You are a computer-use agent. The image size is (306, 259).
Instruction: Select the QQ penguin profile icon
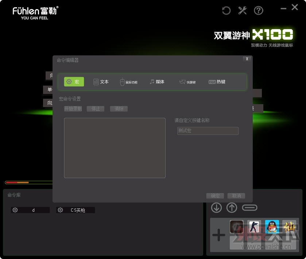272,227
